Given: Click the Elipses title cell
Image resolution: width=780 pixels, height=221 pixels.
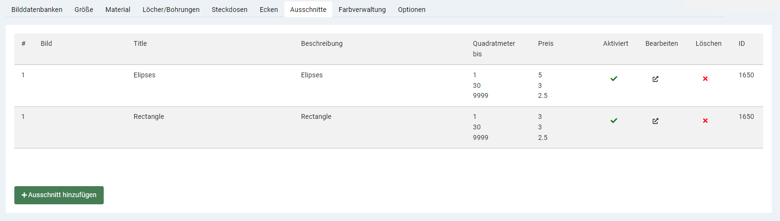Looking at the screenshot, I should tap(144, 75).
